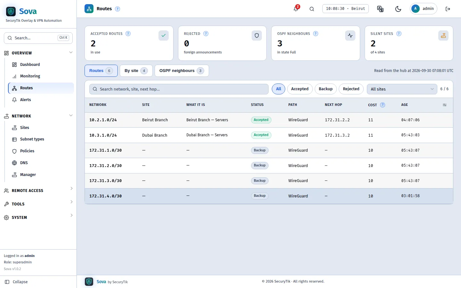This screenshot has height=288, width=461.
Task: Open Dashboard in the sidebar
Action: (x=41, y=65)
